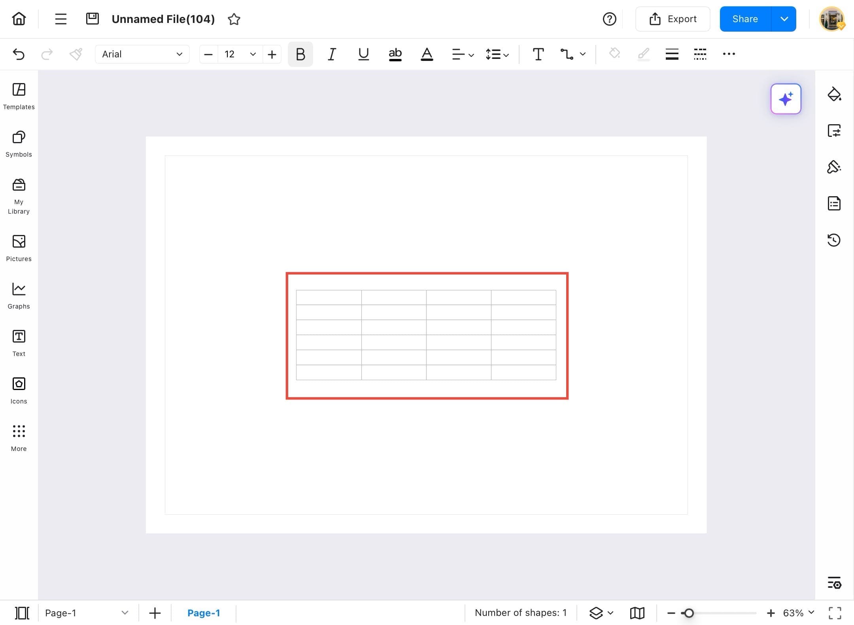Image resolution: width=854 pixels, height=625 pixels.
Task: Click the font size 12 field
Action: click(230, 54)
